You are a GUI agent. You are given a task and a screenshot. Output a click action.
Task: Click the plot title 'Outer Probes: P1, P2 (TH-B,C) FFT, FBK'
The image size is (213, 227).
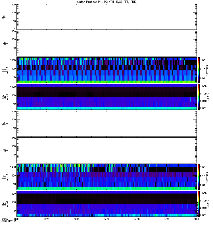106,2
